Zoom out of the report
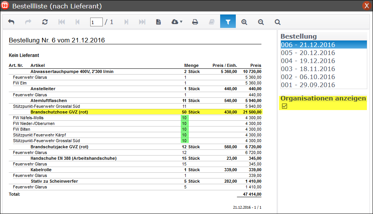Image resolution: width=373 pixels, height=214 pixels. point(261,22)
